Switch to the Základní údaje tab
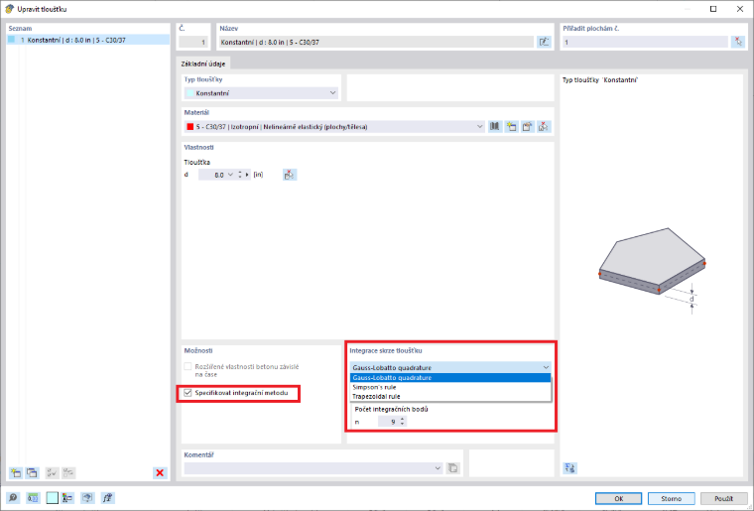The image size is (754, 511). (203, 64)
